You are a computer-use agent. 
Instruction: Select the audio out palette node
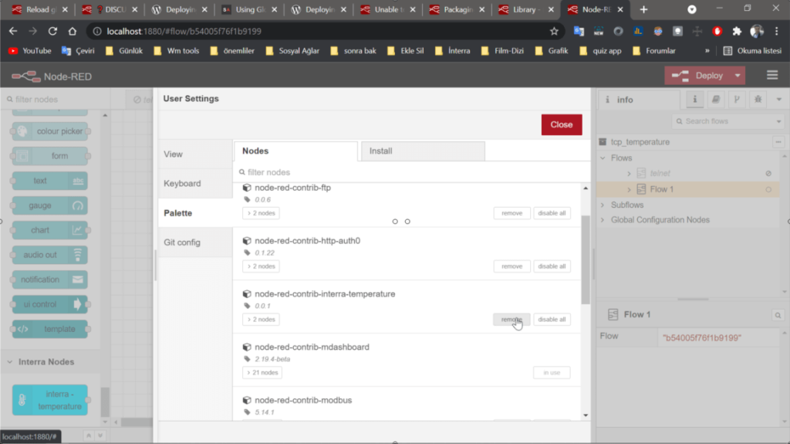(x=50, y=255)
